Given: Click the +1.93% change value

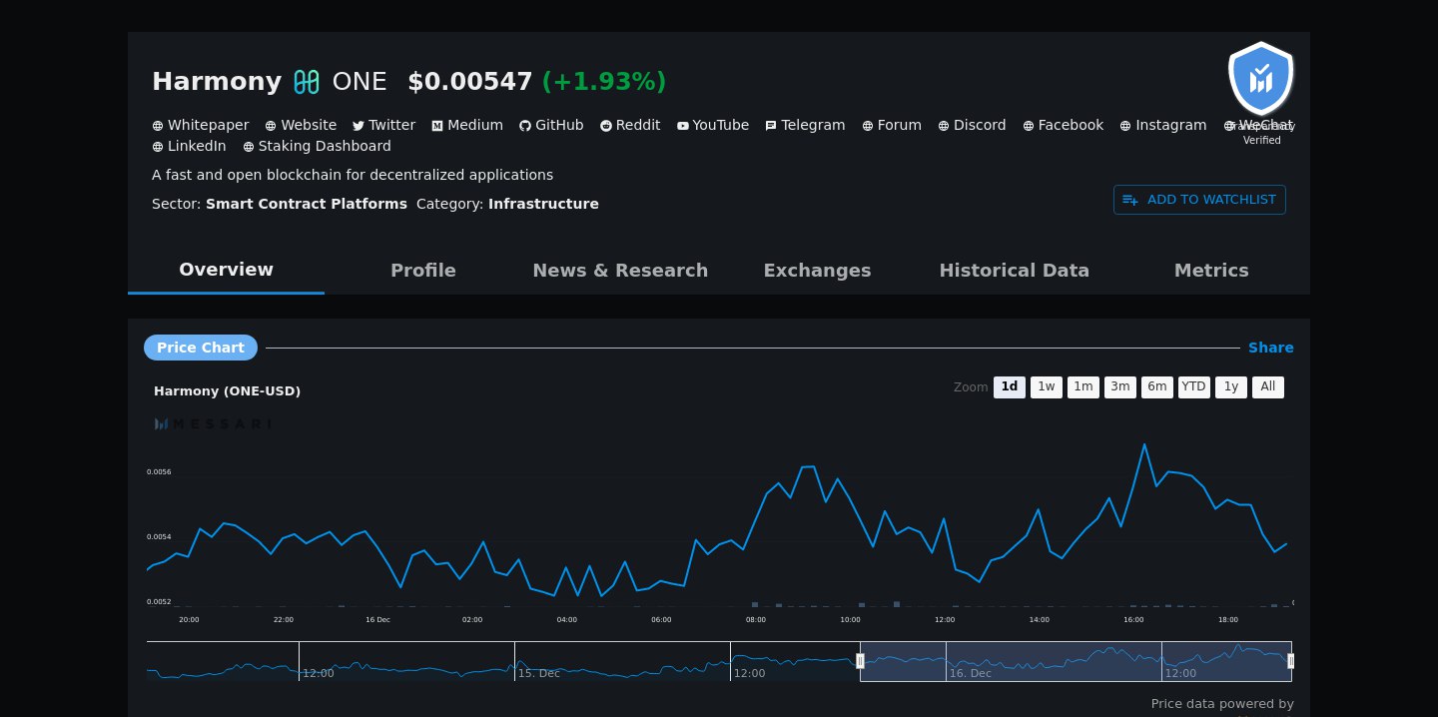Looking at the screenshot, I should coord(604,82).
